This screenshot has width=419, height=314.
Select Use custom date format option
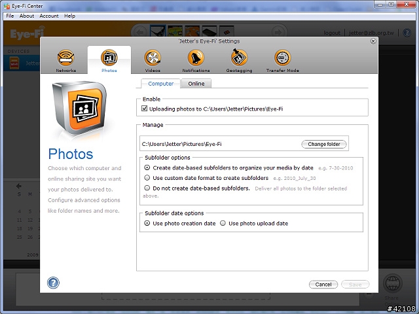(x=147, y=177)
